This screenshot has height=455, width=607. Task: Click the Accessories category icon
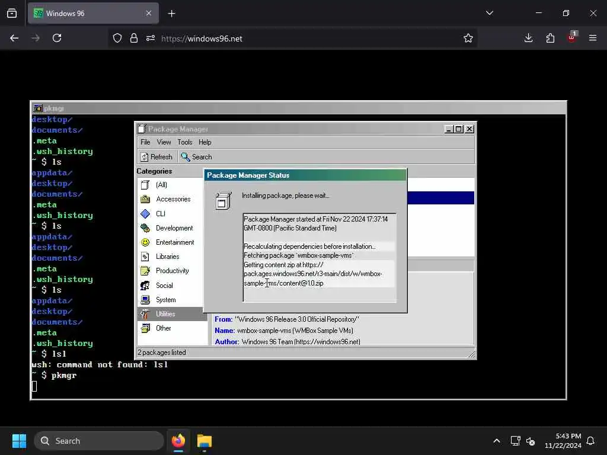tap(145, 199)
